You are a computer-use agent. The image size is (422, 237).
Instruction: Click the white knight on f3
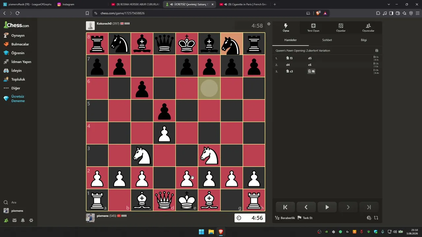tap(209, 155)
